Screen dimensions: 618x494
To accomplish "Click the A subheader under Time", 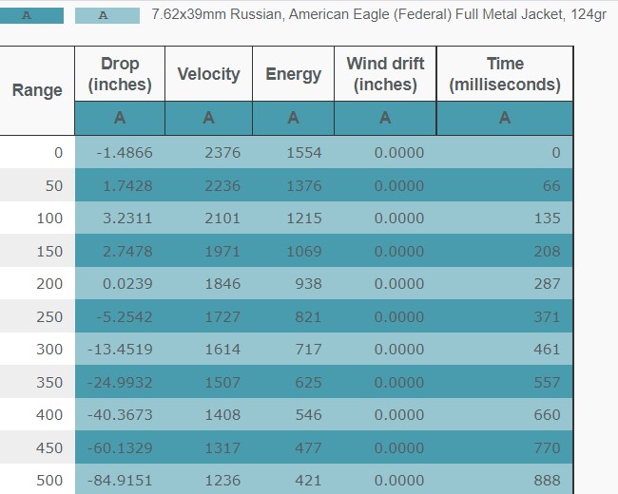I will coord(505,118).
